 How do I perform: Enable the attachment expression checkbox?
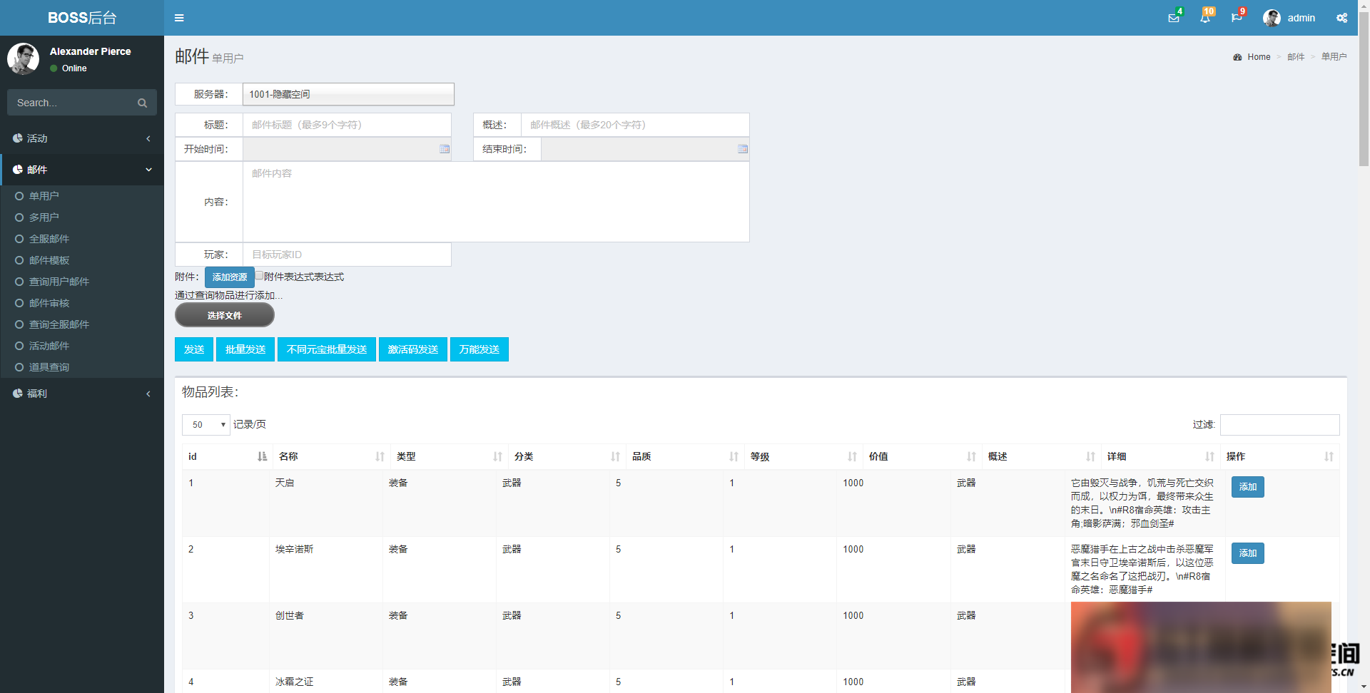[260, 276]
